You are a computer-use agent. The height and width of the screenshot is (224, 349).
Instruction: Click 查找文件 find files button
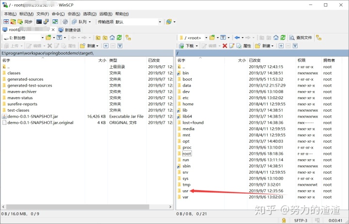tap(301, 38)
